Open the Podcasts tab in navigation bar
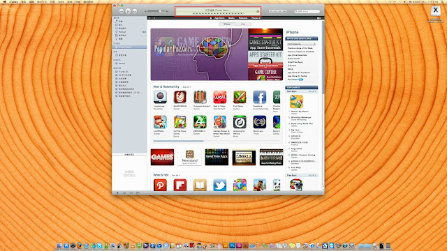The width and height of the screenshot is (447, 251). click(243, 18)
